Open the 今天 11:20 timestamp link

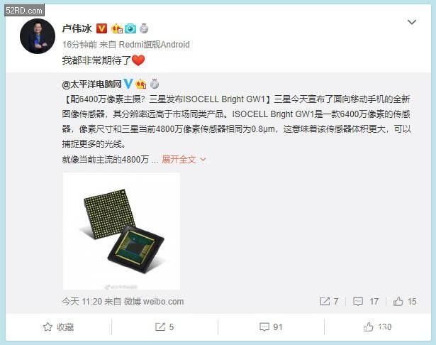(x=82, y=301)
